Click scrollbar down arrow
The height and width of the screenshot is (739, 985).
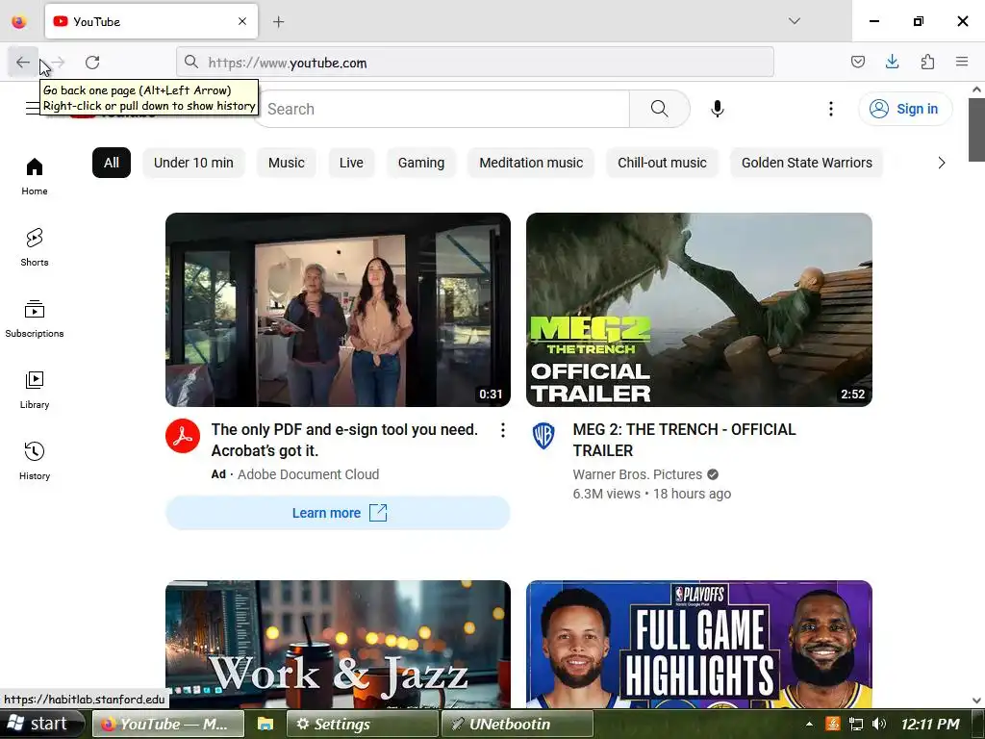[976, 701]
